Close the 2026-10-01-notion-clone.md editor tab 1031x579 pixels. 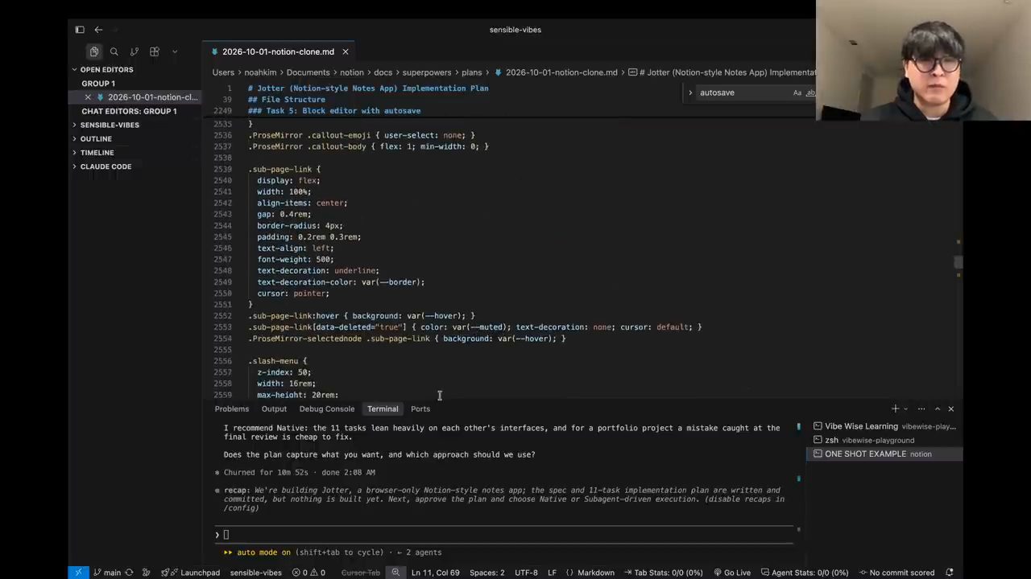pyautogui.click(x=346, y=51)
